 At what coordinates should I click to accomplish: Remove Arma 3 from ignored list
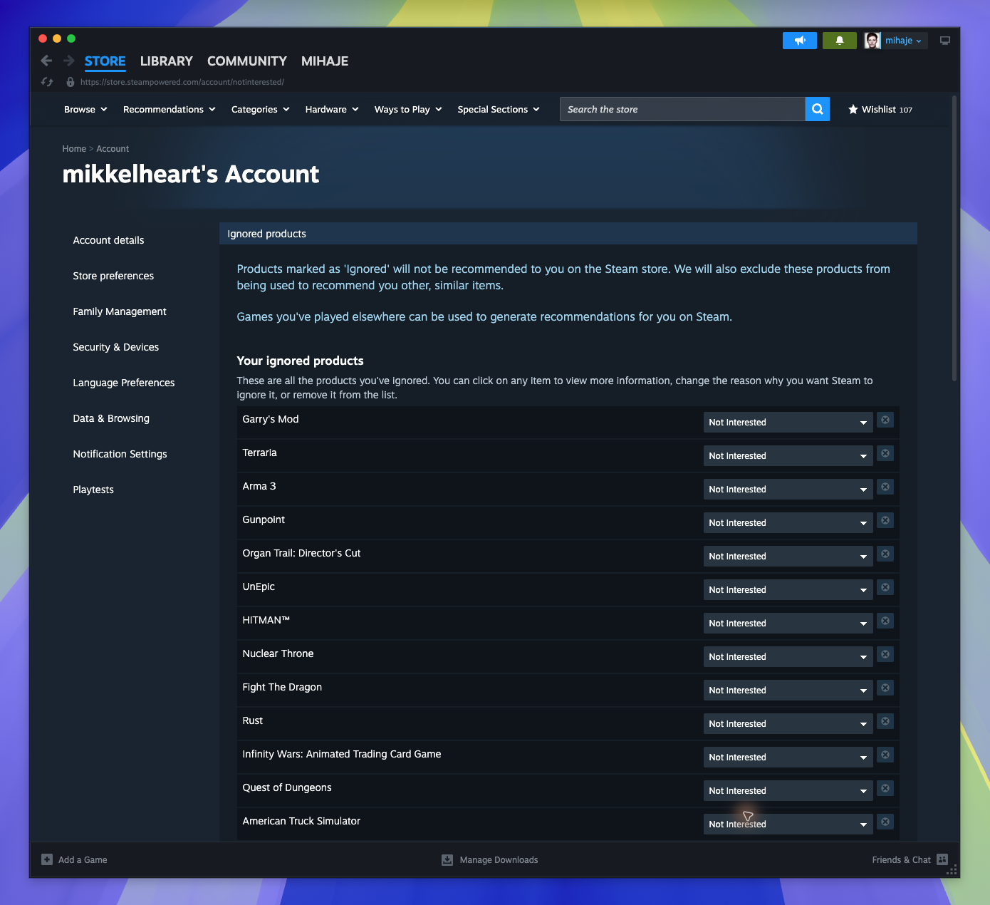tap(885, 487)
